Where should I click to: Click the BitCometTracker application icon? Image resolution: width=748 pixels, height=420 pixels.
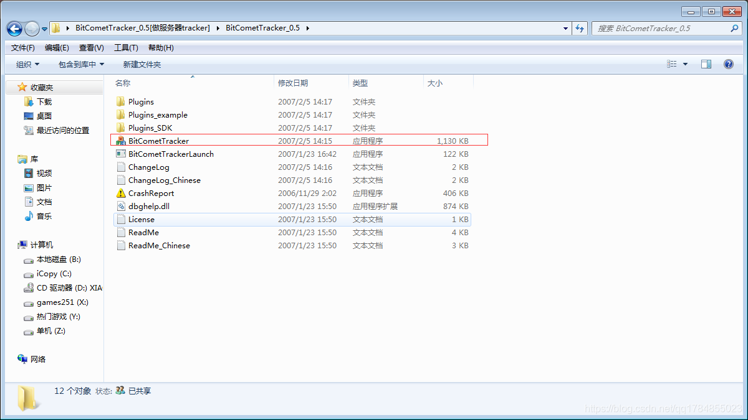[121, 141]
